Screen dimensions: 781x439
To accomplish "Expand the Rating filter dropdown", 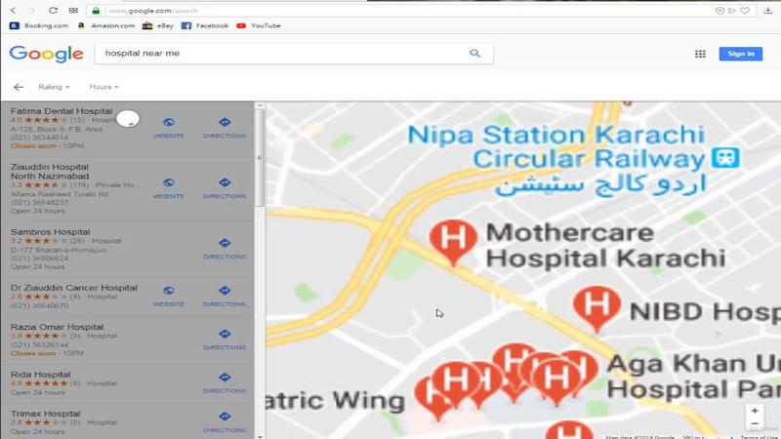I will click(x=54, y=87).
